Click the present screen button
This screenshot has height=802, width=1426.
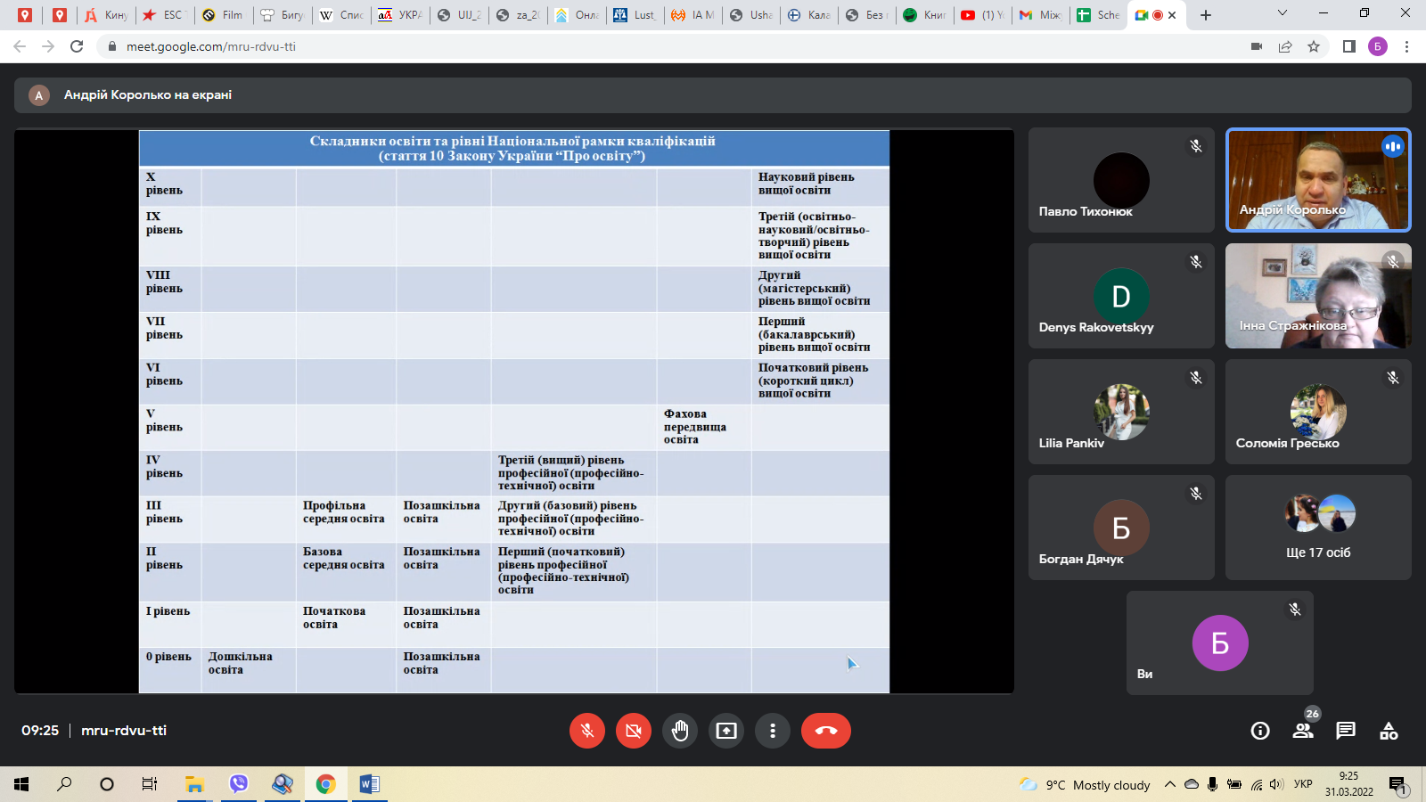click(726, 731)
